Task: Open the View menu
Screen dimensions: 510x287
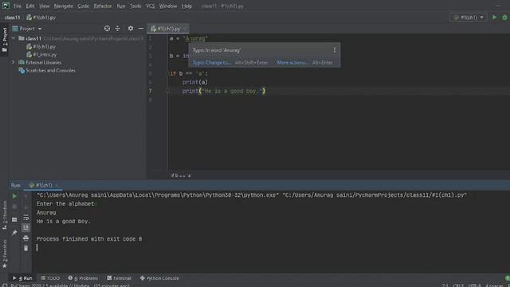Action: pos(45,6)
